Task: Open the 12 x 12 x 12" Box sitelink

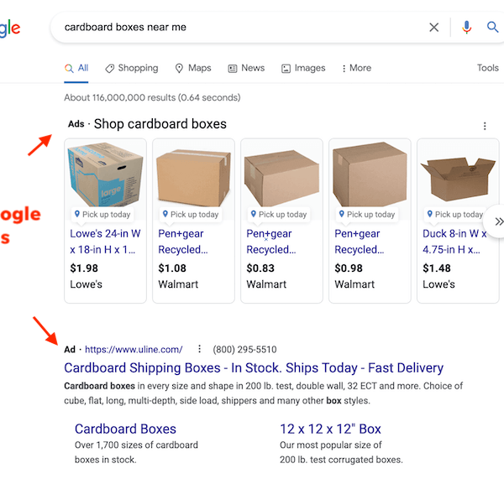Action: pos(330,429)
